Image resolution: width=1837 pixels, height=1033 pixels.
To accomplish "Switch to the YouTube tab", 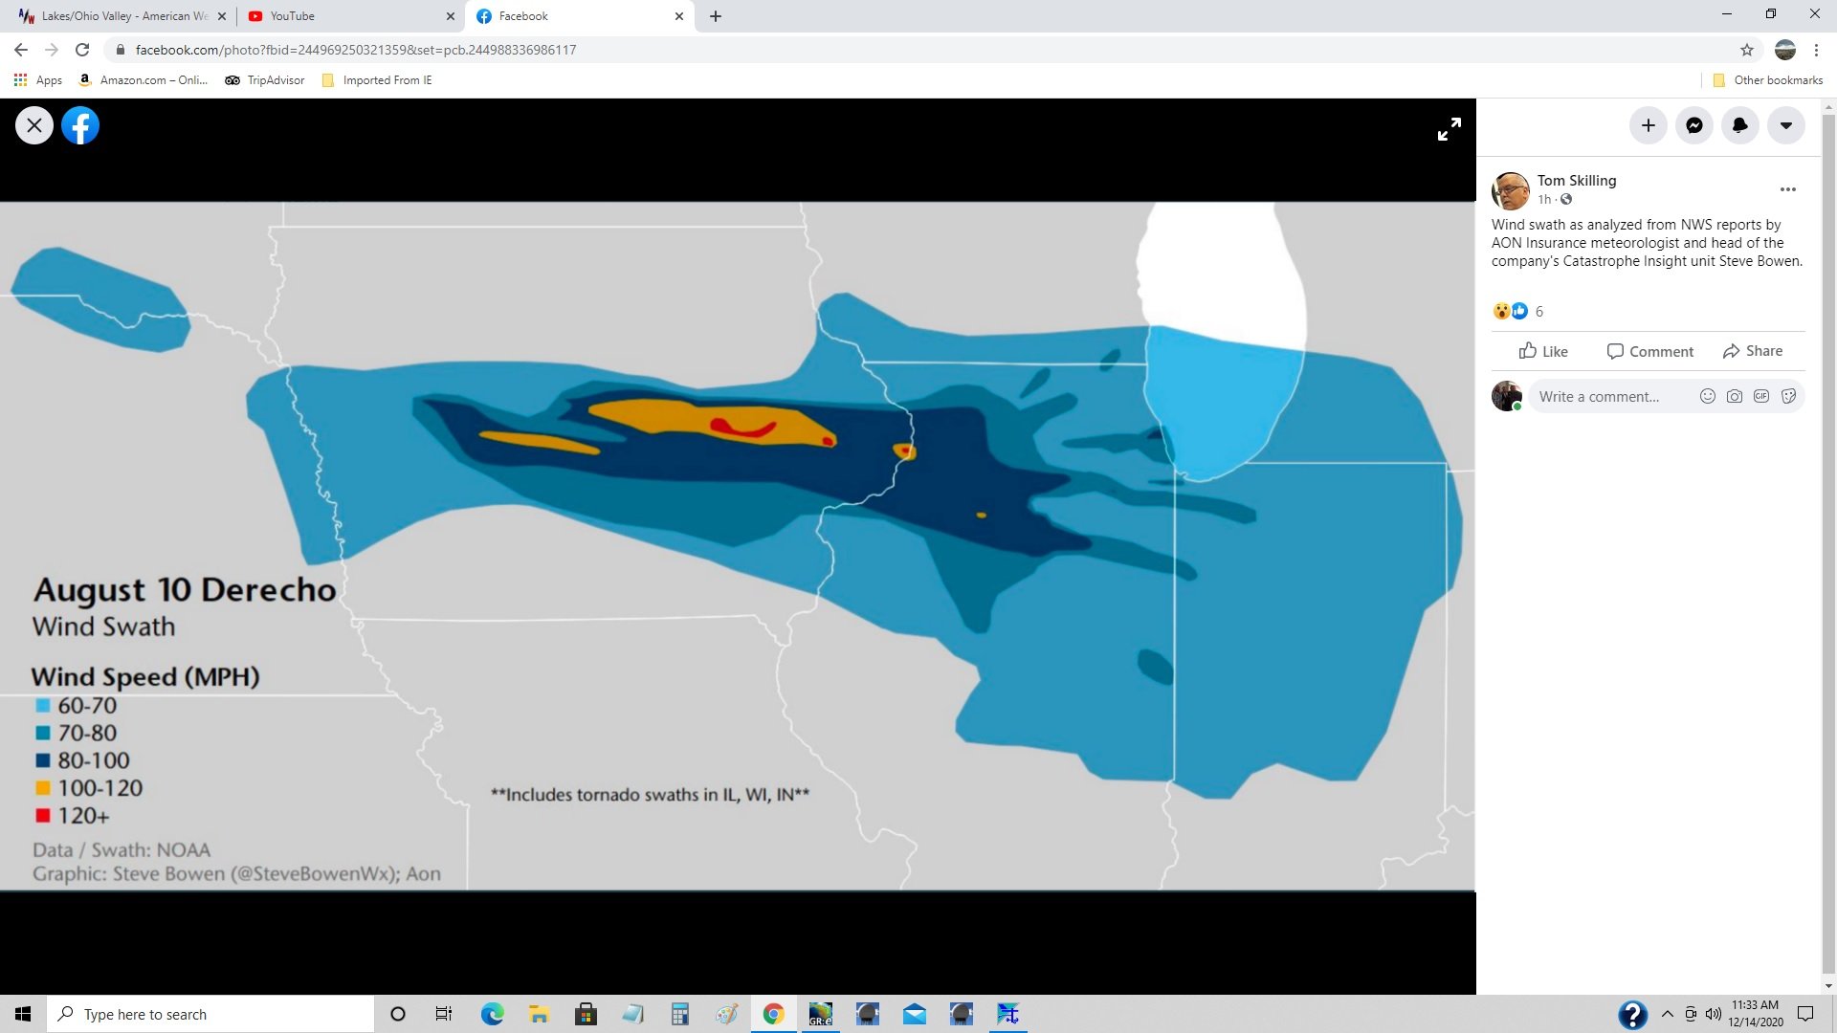I will click(x=344, y=16).
